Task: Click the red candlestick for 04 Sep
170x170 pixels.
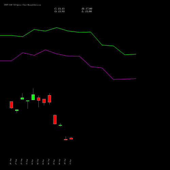Action: tap(49, 99)
